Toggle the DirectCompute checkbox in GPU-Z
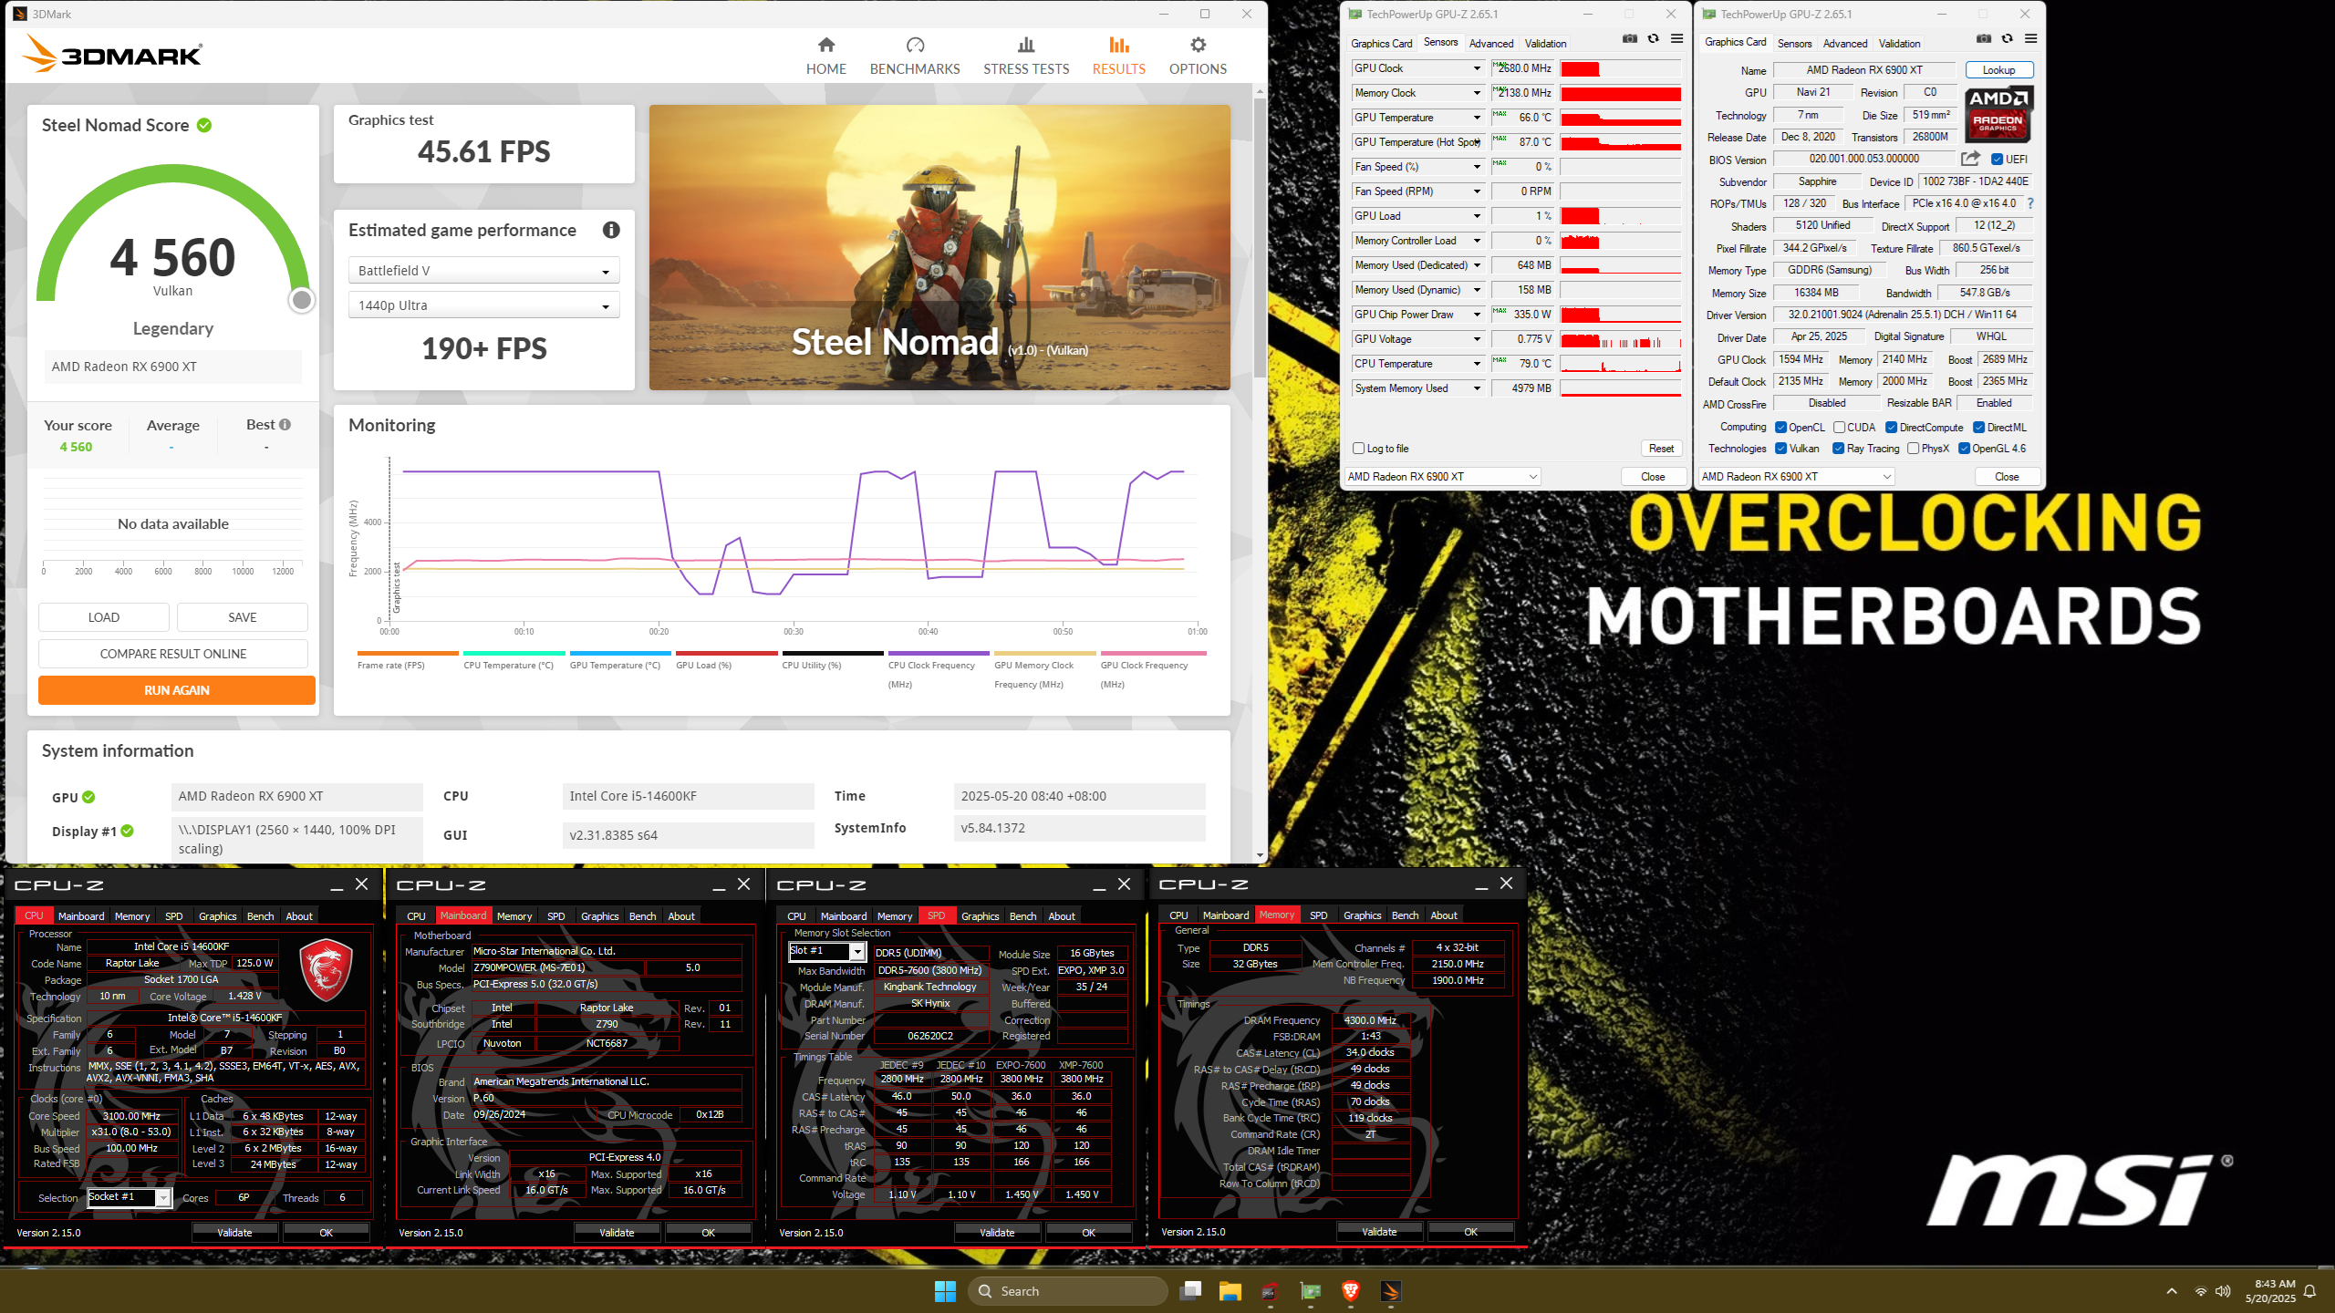 [1892, 428]
